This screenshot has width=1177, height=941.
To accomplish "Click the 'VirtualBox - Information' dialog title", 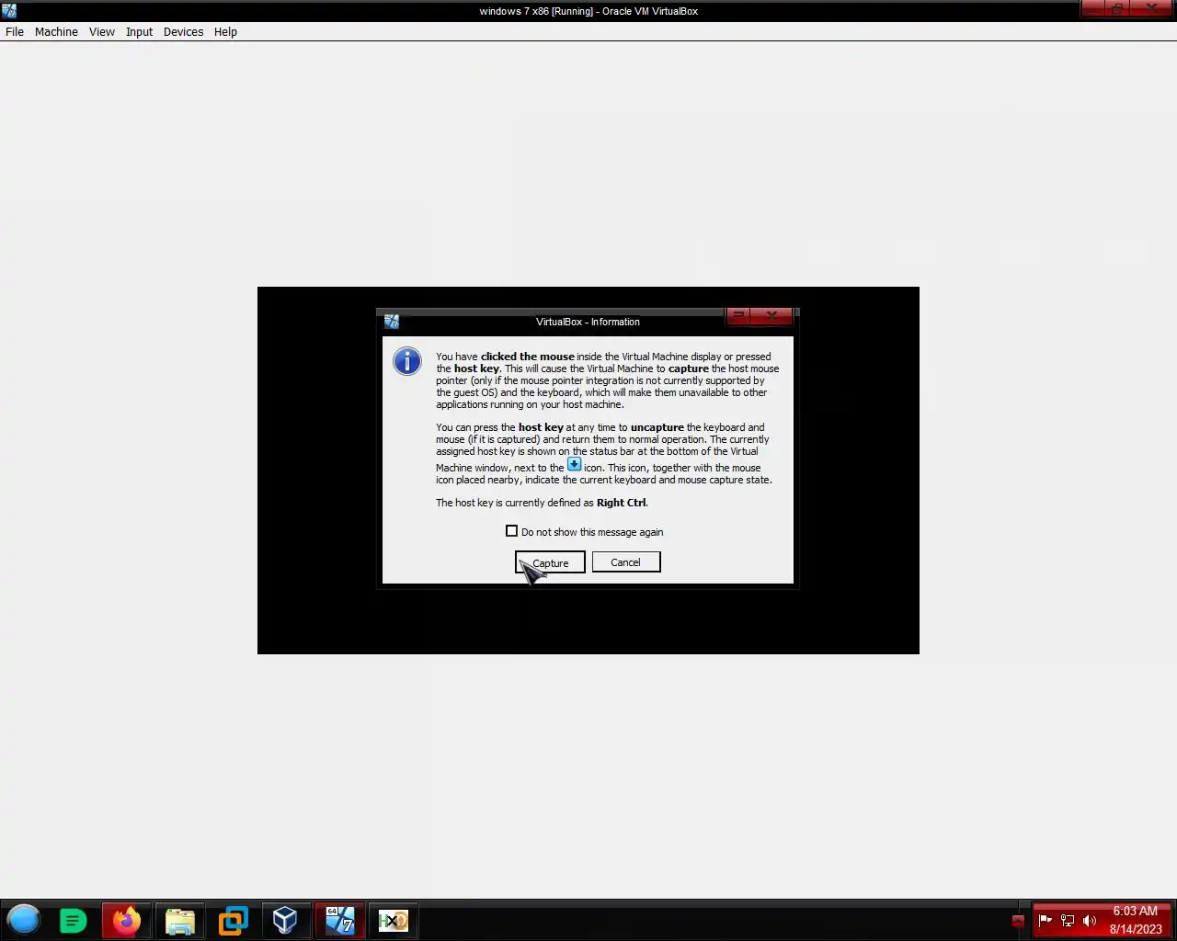I will 588,322.
